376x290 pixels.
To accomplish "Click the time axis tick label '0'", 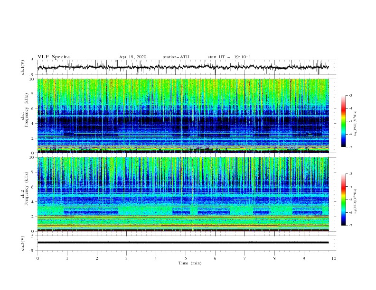I will click(38, 258).
